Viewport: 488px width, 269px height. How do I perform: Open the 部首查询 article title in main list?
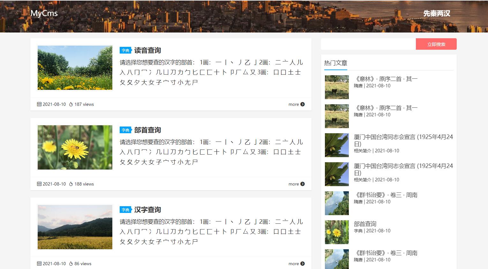(x=147, y=130)
